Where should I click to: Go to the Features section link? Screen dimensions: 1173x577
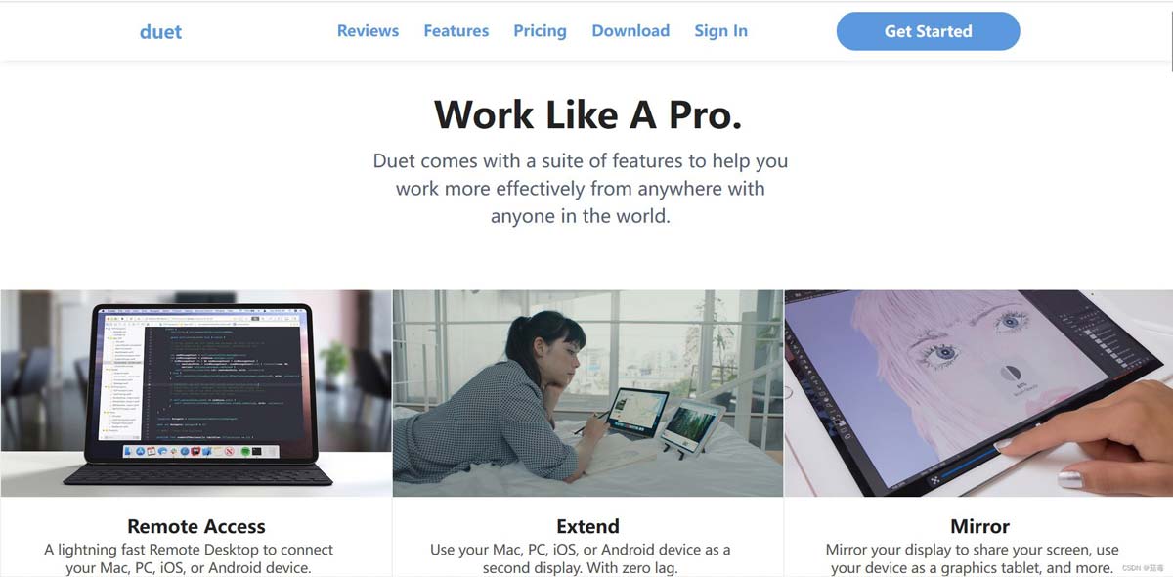456,31
